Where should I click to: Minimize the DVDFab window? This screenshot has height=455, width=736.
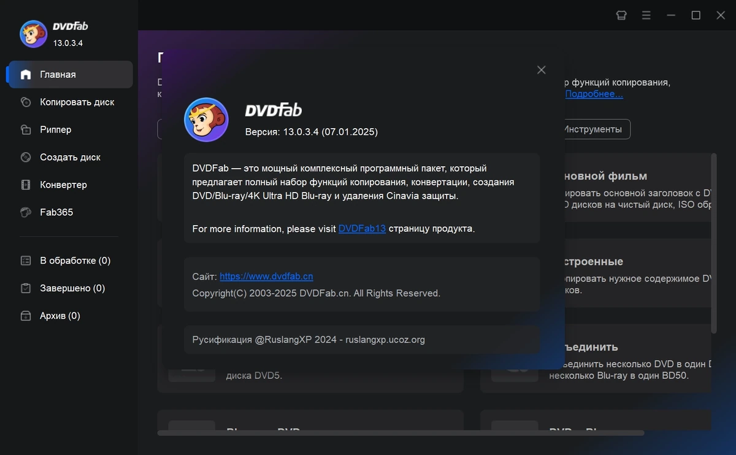point(671,15)
